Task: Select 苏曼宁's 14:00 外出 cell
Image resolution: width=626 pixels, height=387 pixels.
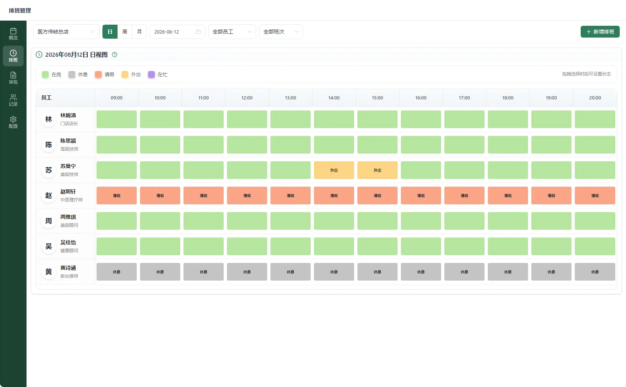Action: point(334,170)
